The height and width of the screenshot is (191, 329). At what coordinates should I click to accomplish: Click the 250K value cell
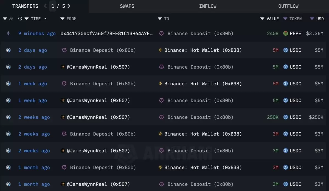(272, 117)
